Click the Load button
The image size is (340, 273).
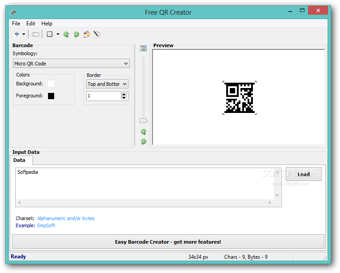pyautogui.click(x=304, y=174)
